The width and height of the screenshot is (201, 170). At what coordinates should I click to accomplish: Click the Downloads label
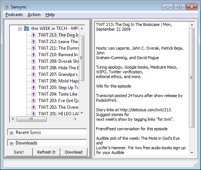[x=26, y=143]
